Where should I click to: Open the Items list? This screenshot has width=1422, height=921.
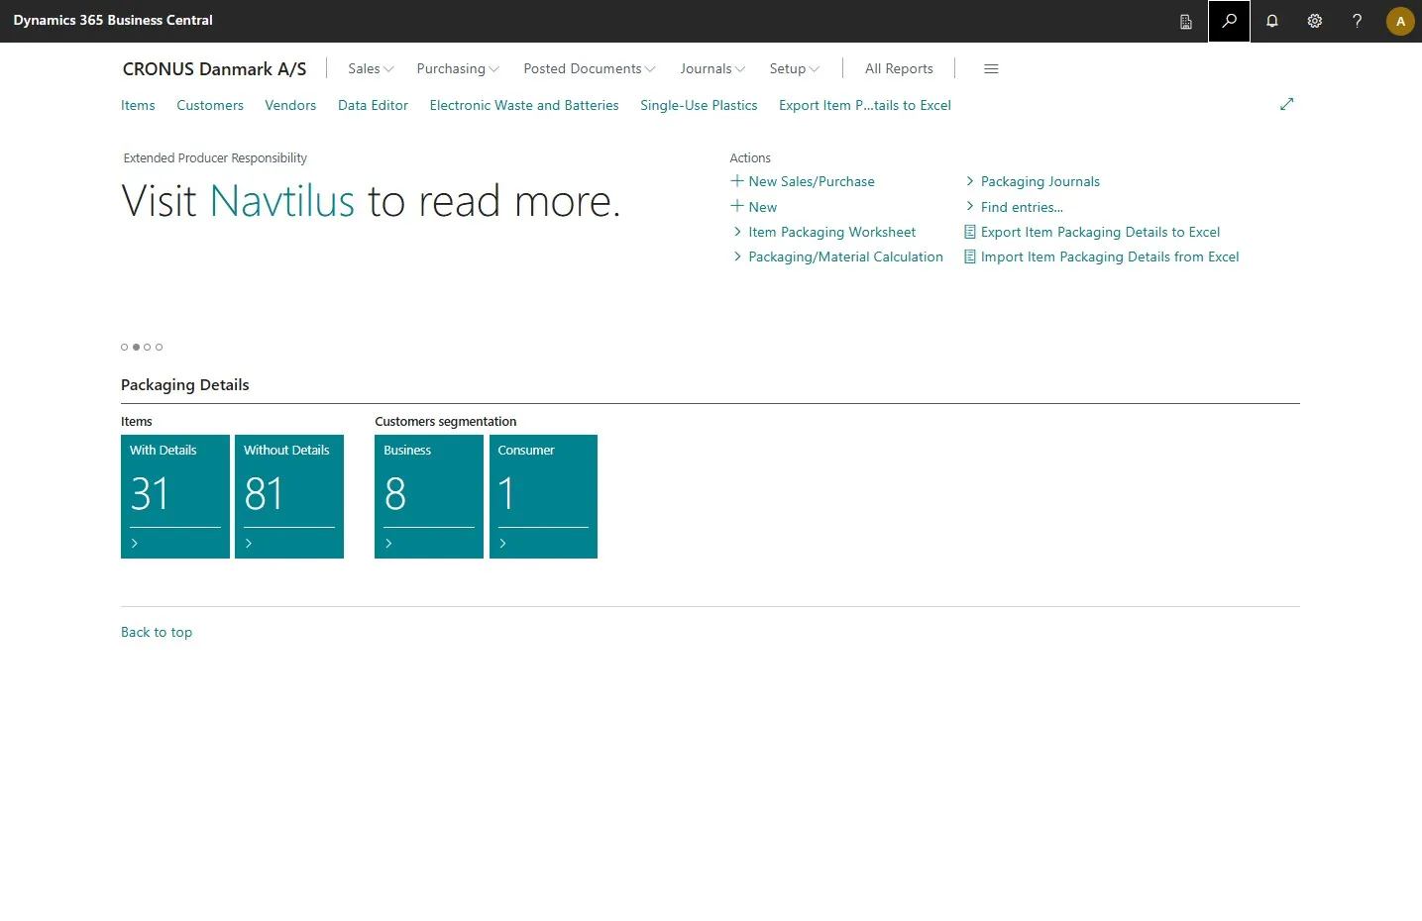pos(138,105)
